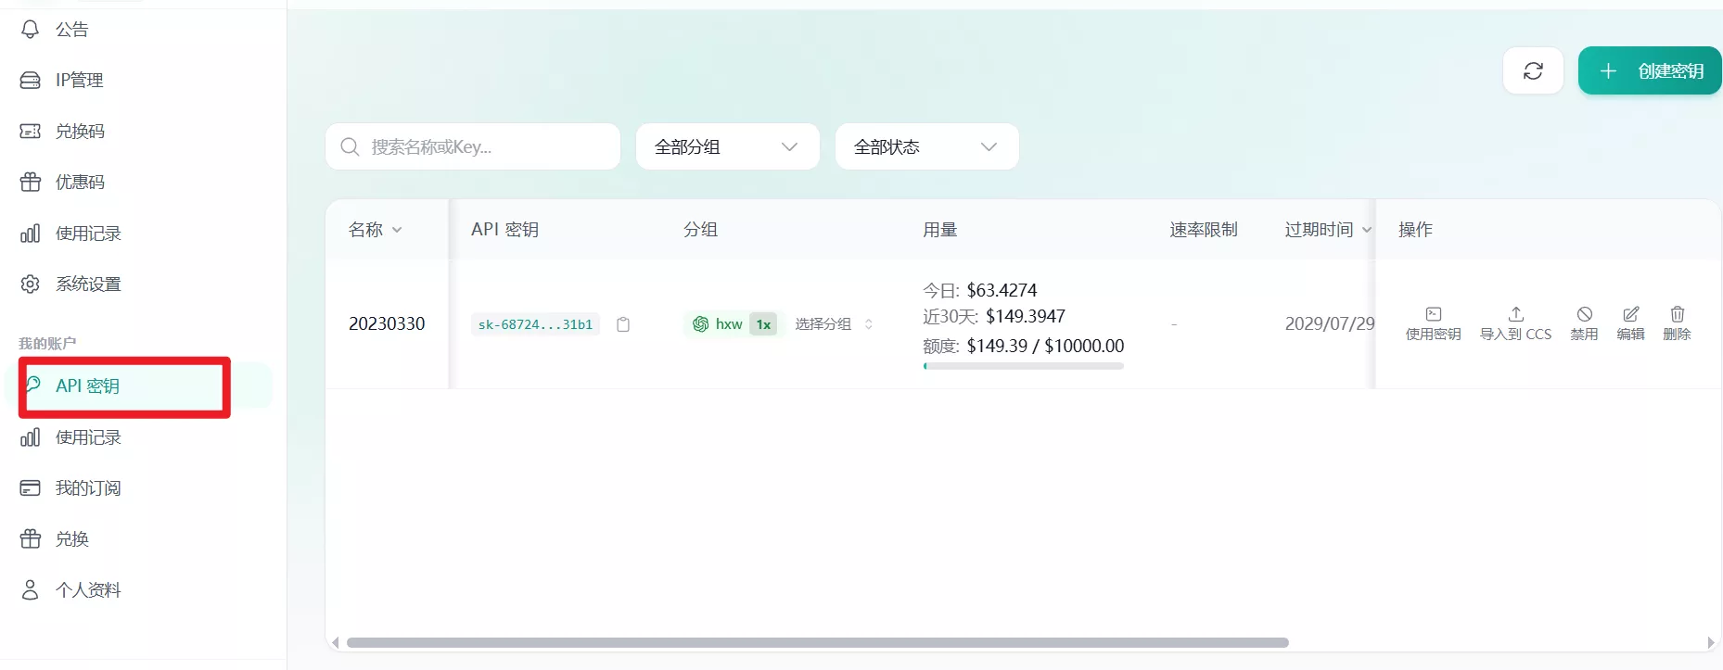Click 使用密钥 action for key 20230330
This screenshot has height=670, width=1723.
coord(1433,323)
